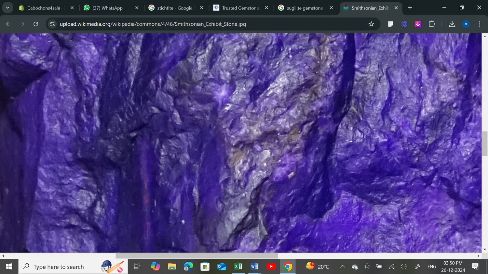Open Word from the taskbar

coord(254,267)
